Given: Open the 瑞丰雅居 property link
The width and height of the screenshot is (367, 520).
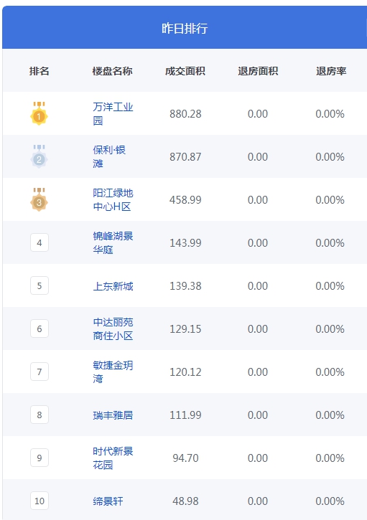Looking at the screenshot, I should tap(113, 415).
